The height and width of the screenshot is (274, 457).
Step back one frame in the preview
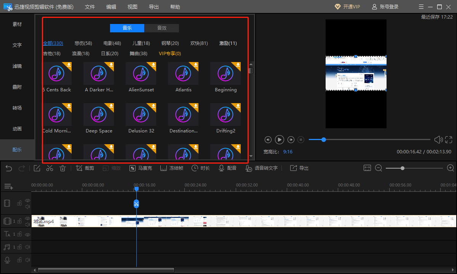[x=268, y=140]
